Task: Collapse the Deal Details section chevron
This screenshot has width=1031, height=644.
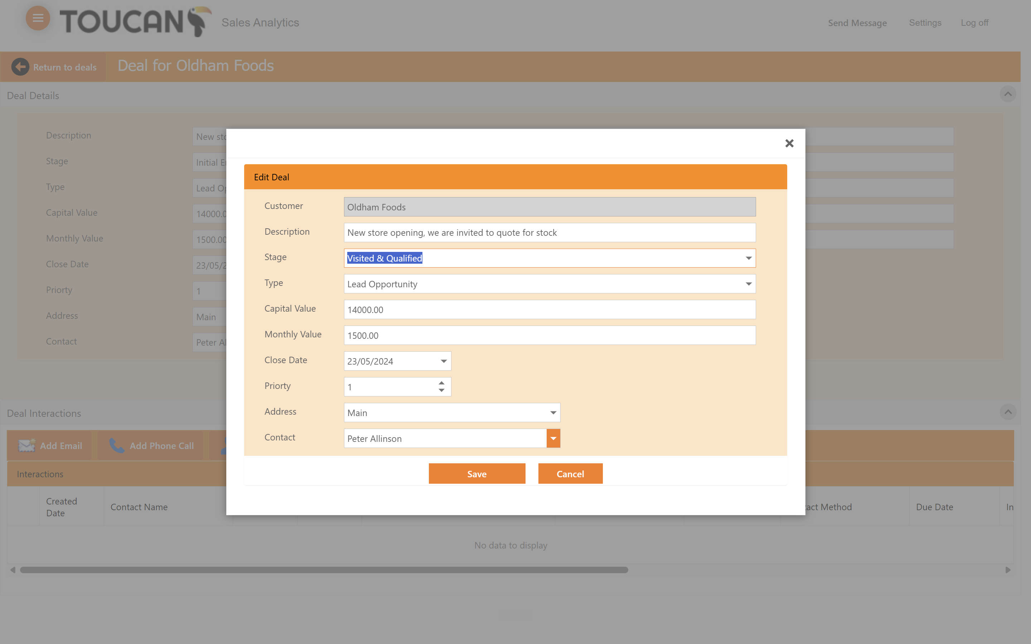Action: 1008,94
